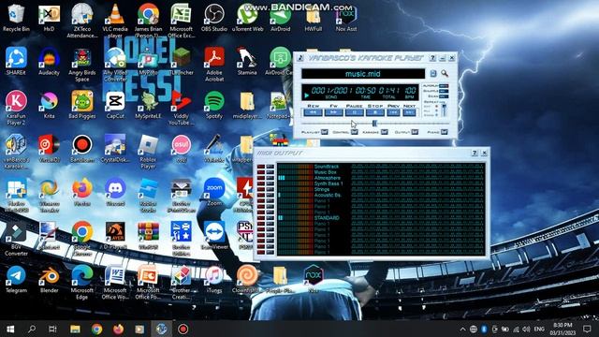Open WinRAR desktop icon
This screenshot has width=599, height=337.
pyautogui.click(x=148, y=236)
